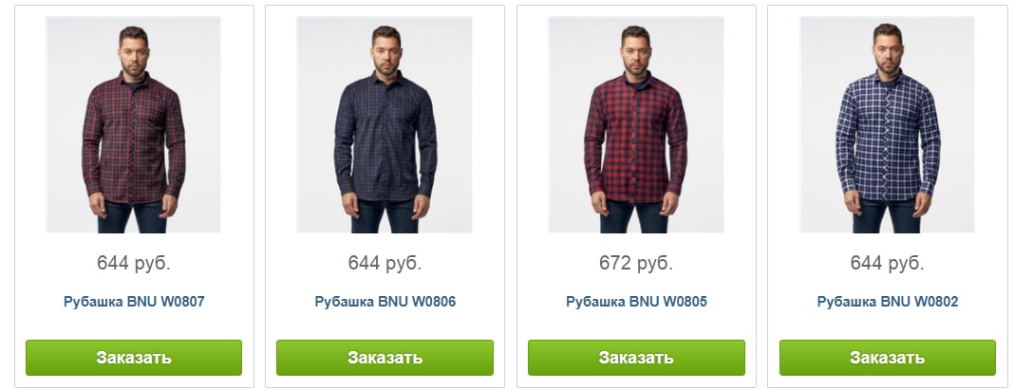Open the Рубашка BNU W0807 product link

134,302
